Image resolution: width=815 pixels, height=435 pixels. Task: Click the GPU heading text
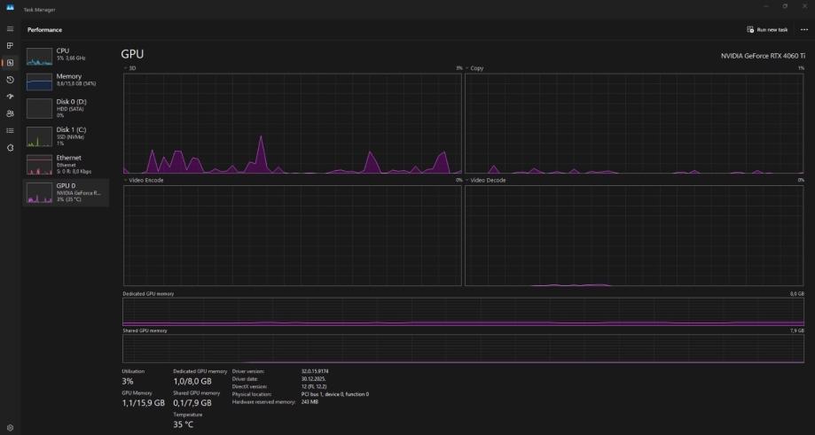coord(132,54)
